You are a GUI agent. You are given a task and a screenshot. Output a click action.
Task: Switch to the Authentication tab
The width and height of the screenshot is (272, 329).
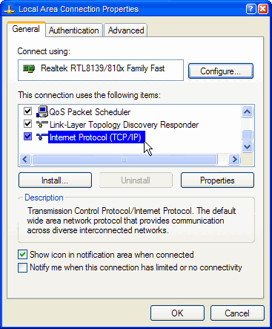pos(74,30)
